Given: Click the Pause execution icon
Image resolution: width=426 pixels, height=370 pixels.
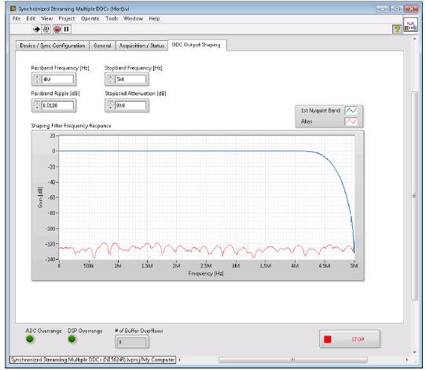Looking at the screenshot, I should [x=66, y=29].
